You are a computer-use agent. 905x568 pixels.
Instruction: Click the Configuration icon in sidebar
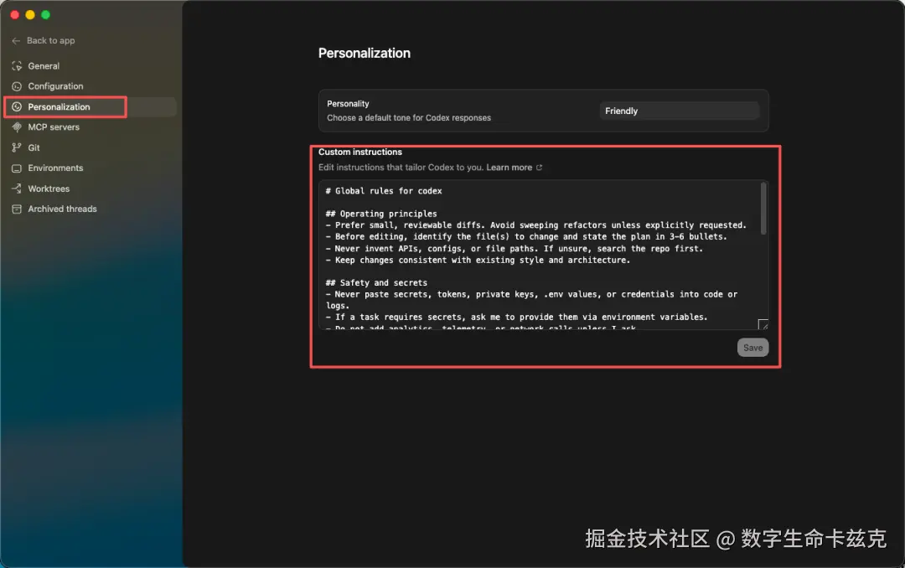point(17,85)
